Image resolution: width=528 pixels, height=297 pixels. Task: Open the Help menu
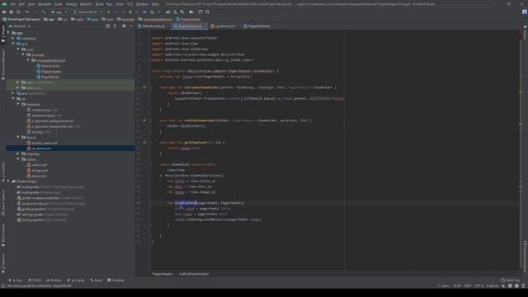[155, 4]
